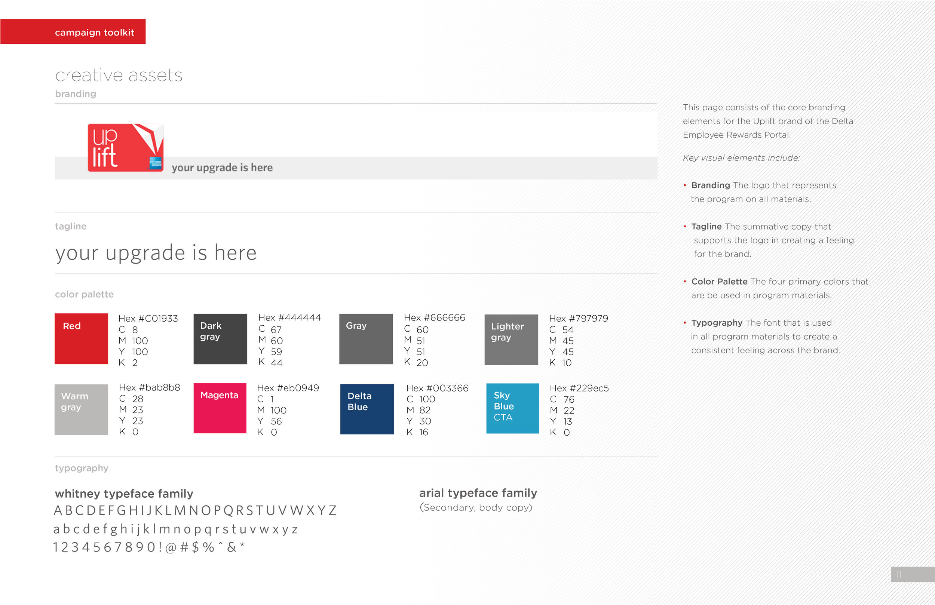Click the Sky Blue CTA swatch
The image size is (935, 605).
(512, 409)
